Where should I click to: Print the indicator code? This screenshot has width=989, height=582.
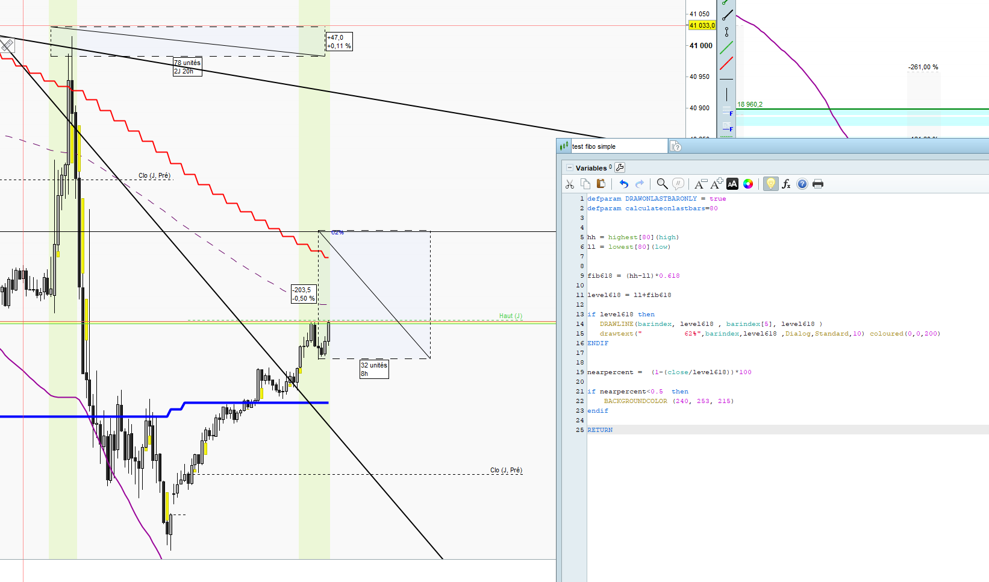[818, 184]
